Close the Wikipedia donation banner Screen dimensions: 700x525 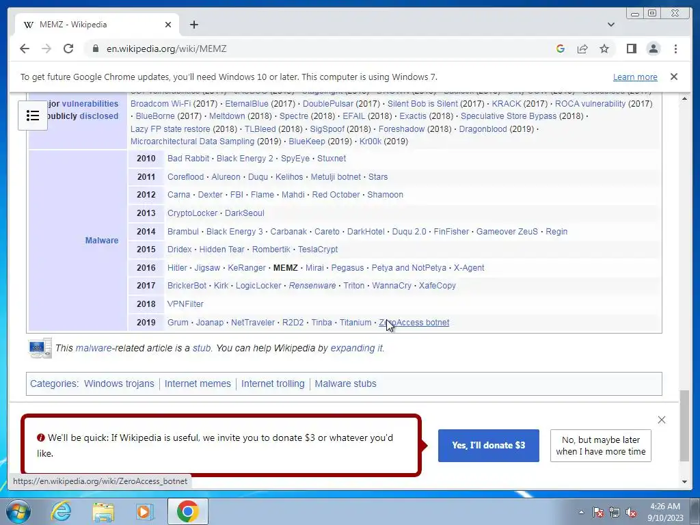point(661,420)
